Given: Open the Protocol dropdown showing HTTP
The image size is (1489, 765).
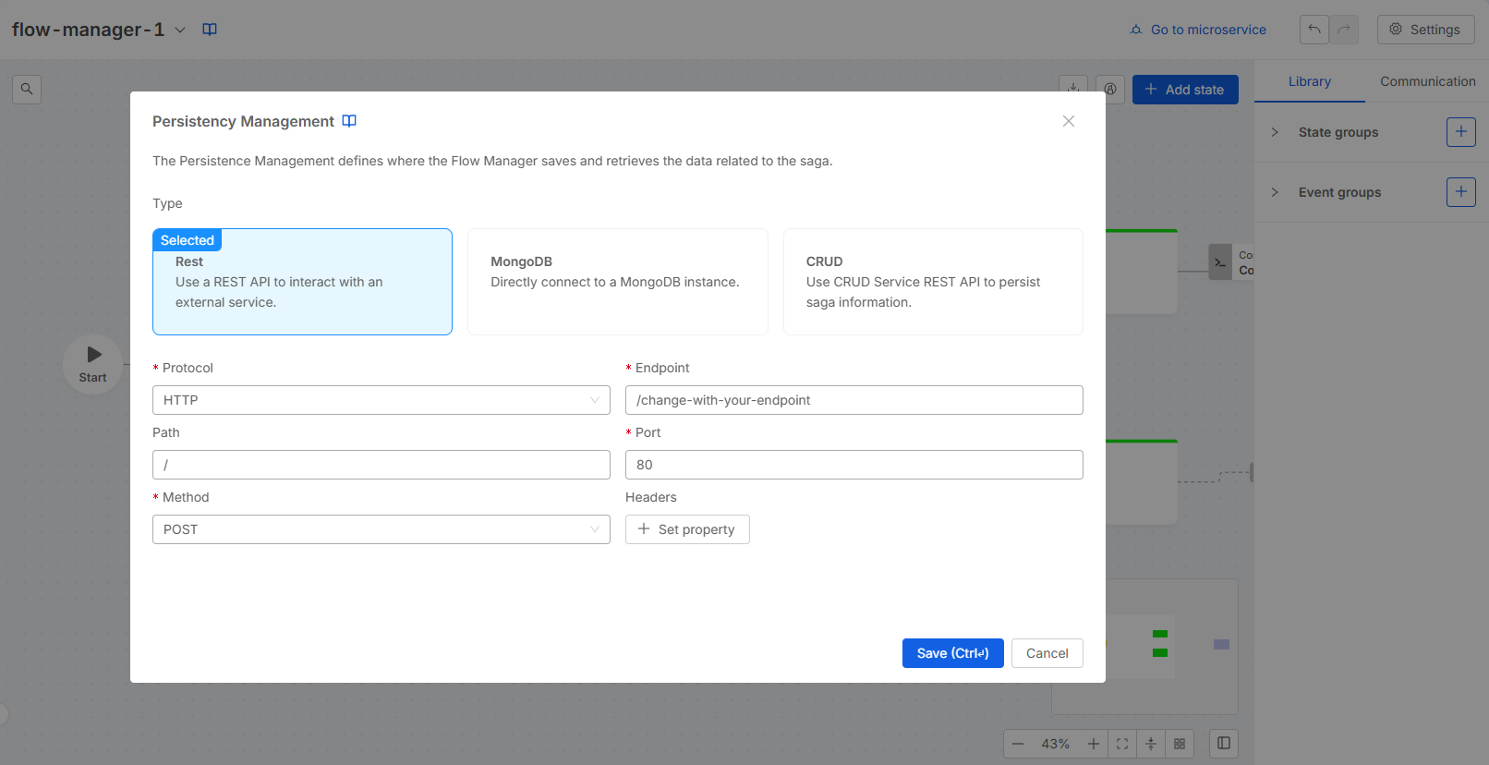Looking at the screenshot, I should (x=381, y=400).
